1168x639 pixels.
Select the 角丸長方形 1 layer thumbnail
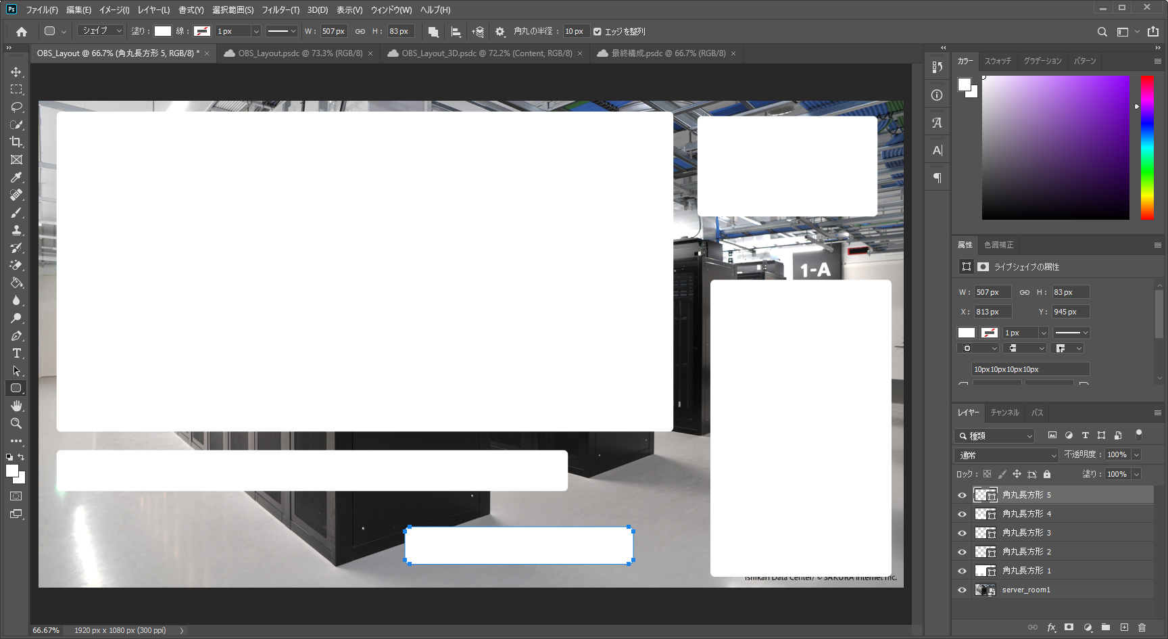pos(985,571)
